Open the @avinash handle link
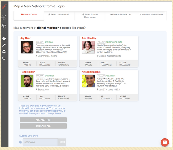Image resolution: width=173 pixels, height=150 pixels. tap(111, 76)
